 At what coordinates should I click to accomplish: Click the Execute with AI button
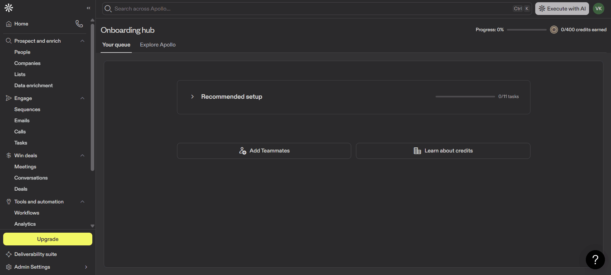(562, 9)
